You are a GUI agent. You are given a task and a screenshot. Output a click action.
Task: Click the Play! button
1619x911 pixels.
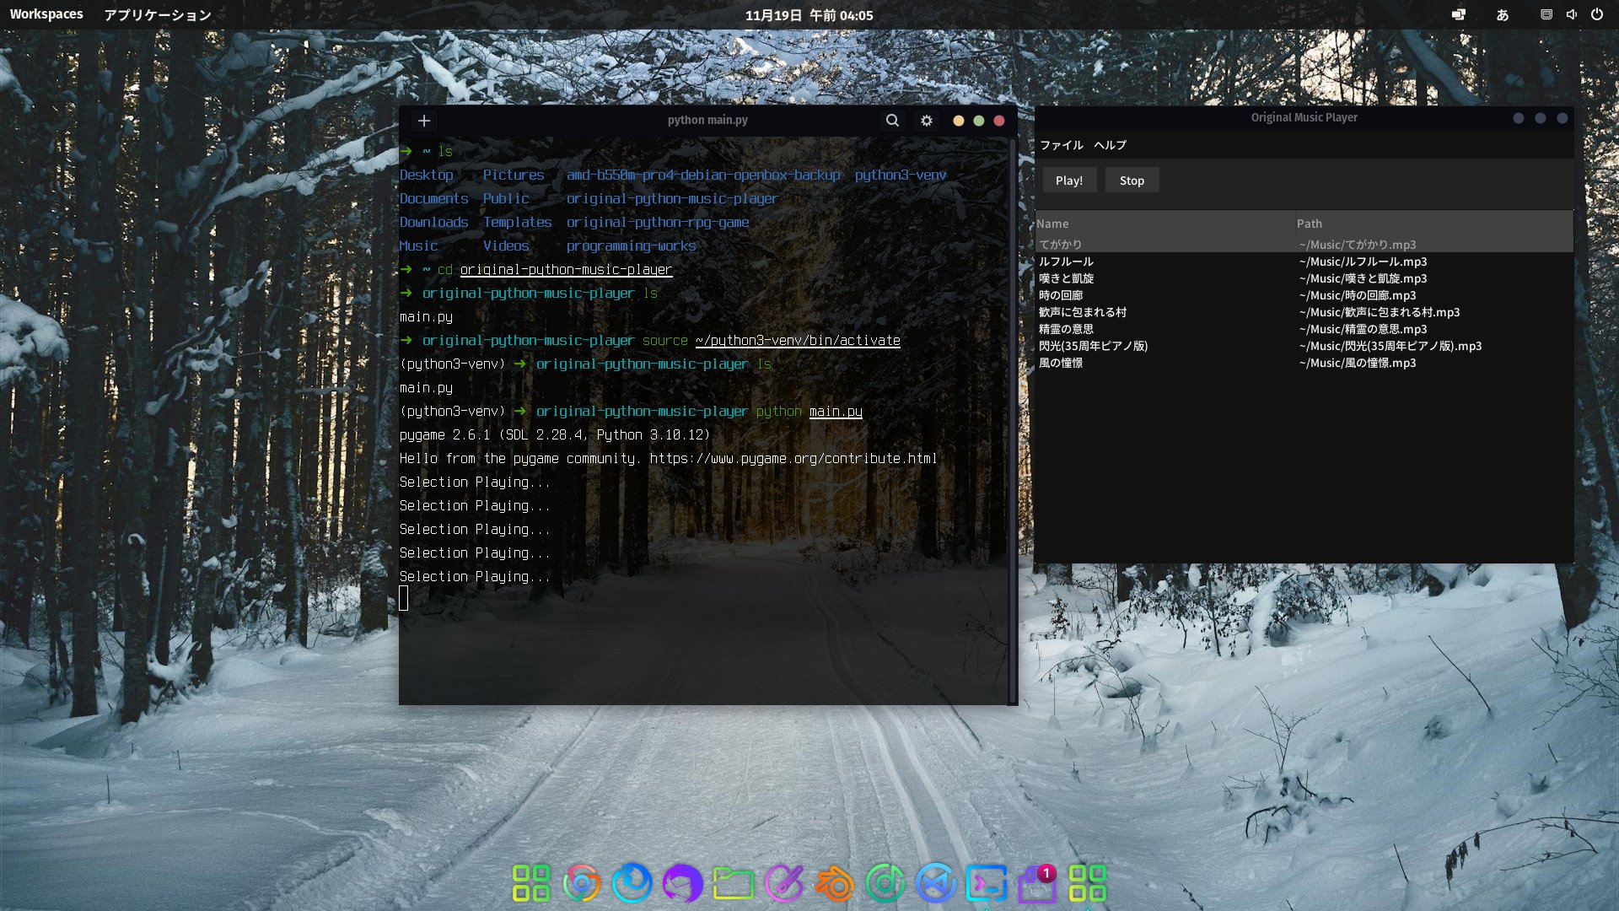click(1068, 180)
